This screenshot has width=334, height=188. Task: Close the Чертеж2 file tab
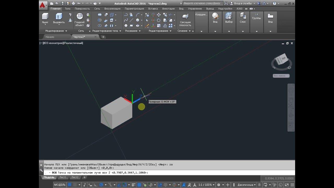(x=95, y=37)
